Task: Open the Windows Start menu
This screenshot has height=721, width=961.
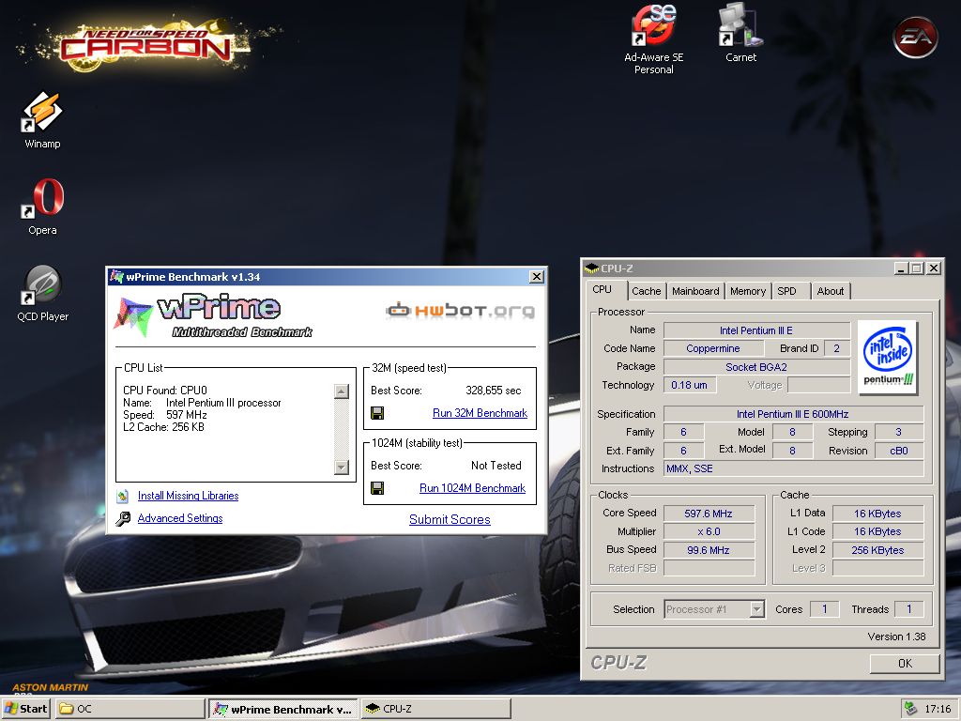Action: (x=25, y=709)
